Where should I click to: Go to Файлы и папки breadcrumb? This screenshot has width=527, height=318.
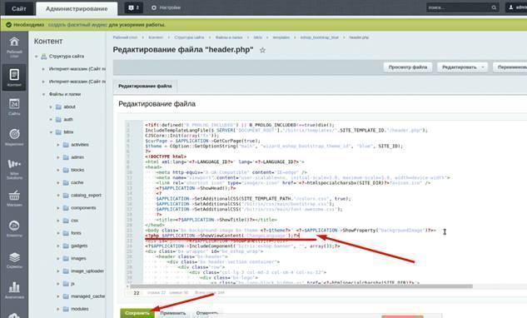click(x=229, y=37)
